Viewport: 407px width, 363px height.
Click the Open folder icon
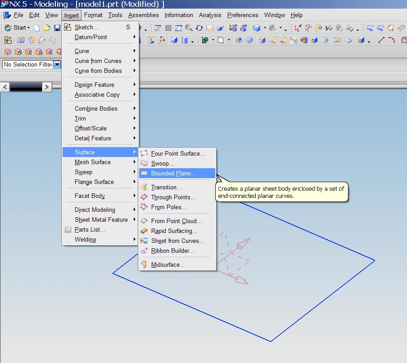(47, 28)
